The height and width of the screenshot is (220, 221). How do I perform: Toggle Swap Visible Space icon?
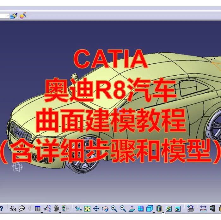178,209
